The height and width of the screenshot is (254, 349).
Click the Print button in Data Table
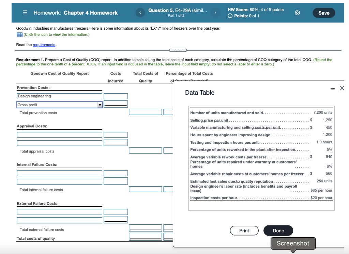(x=244, y=231)
